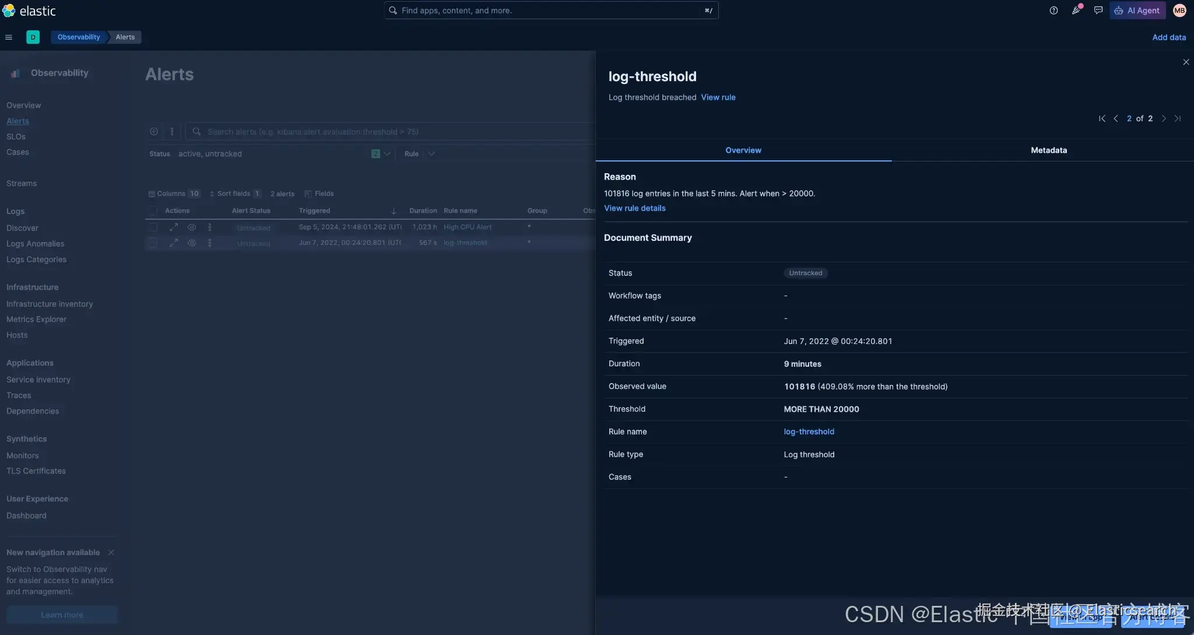Open more actions for log-threshold row
1194x635 pixels.
(x=210, y=243)
